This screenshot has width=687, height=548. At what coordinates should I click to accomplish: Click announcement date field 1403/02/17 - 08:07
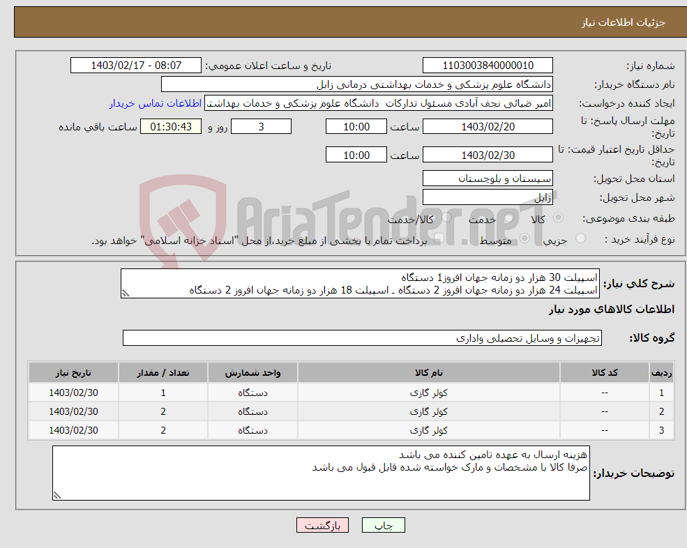point(136,66)
